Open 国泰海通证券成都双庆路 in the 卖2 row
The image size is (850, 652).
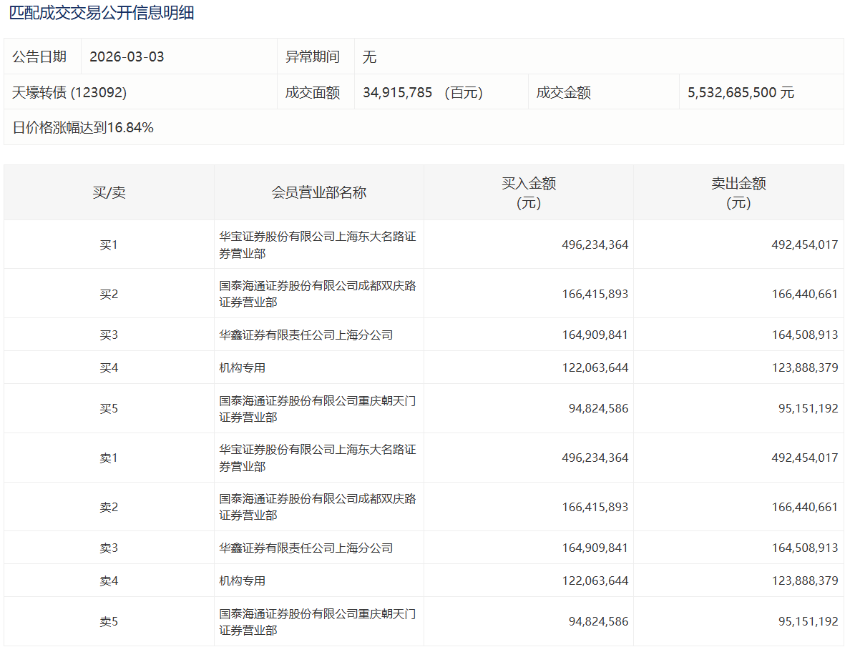[317, 507]
